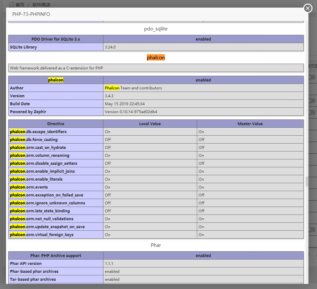This screenshot has width=317, height=289.
Task: Click phalcon.orm.exception_on_failed_save directive
Action: tap(47, 195)
